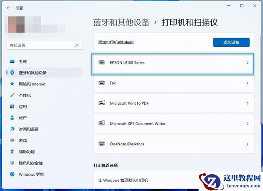Click the privacy shield icon
The height and width of the screenshot is (191, 263).
[x=12, y=163]
